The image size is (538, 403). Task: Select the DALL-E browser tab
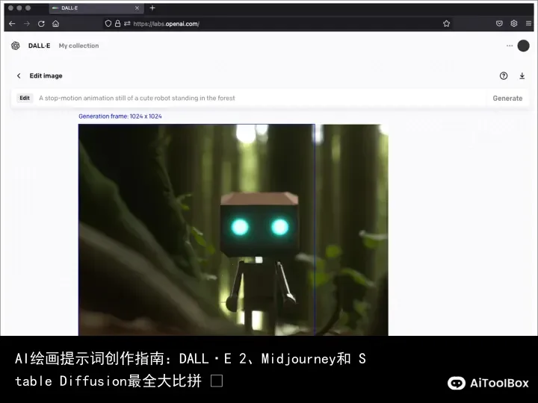pos(96,8)
